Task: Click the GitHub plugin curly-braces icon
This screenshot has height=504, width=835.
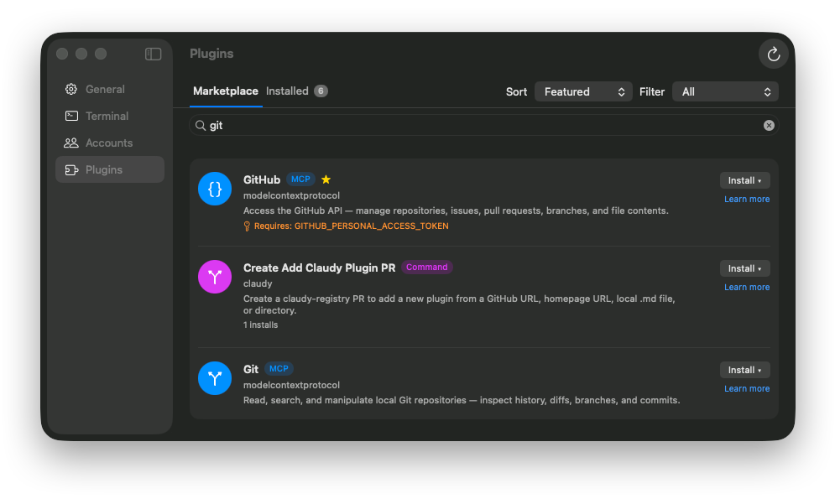Action: coord(215,189)
